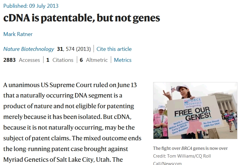The width and height of the screenshot is (244, 165).
Task: Click the article title about cDNA patentability
Action: coord(82,18)
